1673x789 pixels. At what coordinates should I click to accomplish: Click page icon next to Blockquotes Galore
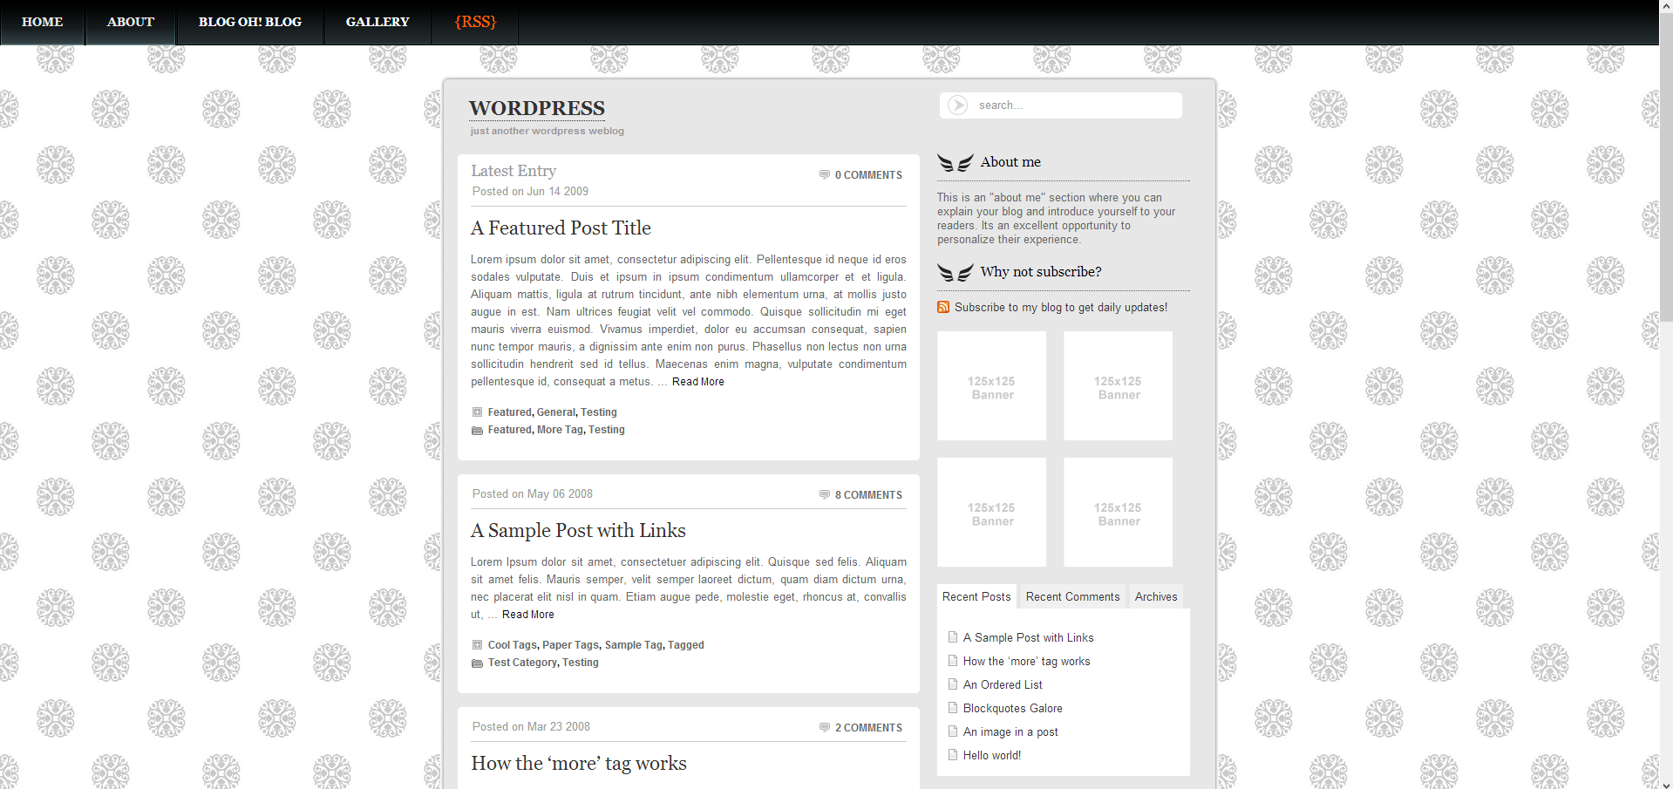click(953, 708)
